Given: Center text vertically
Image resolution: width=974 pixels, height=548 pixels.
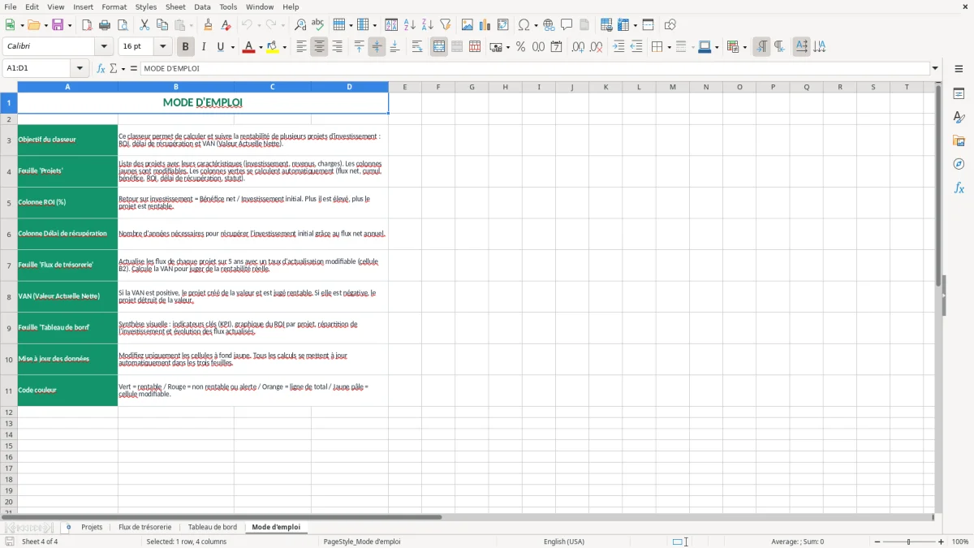Looking at the screenshot, I should tap(377, 47).
